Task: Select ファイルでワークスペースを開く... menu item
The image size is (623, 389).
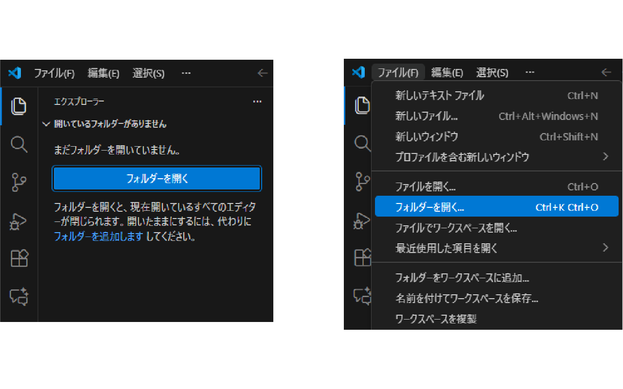Action: click(x=497, y=227)
